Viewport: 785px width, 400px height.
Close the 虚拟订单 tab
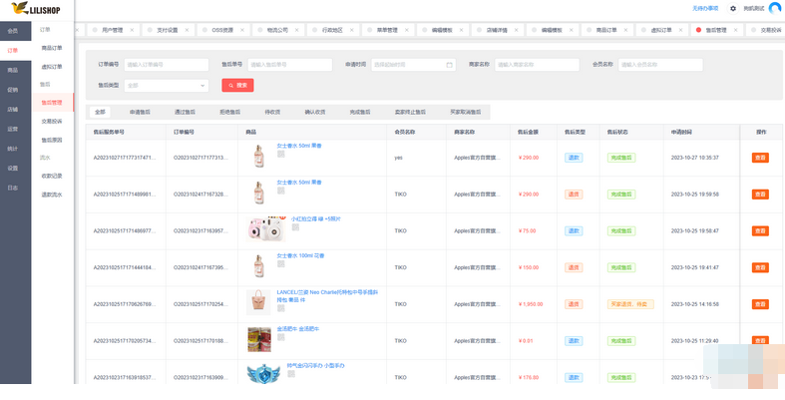click(x=681, y=30)
